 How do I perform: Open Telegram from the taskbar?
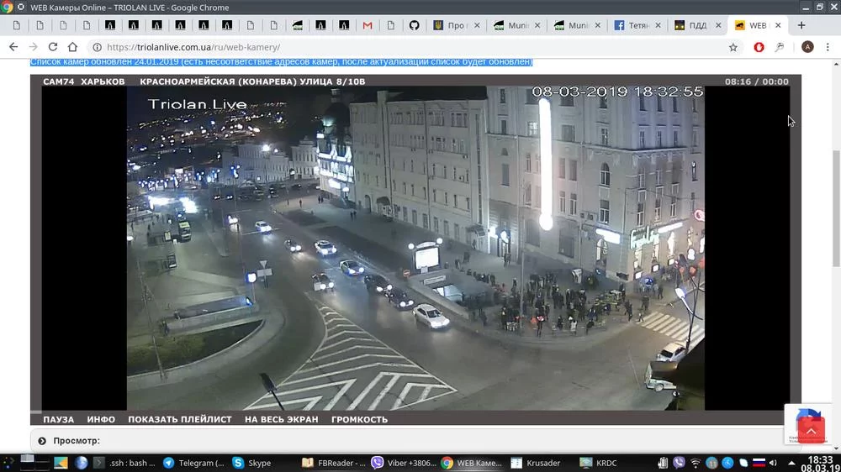(193, 463)
